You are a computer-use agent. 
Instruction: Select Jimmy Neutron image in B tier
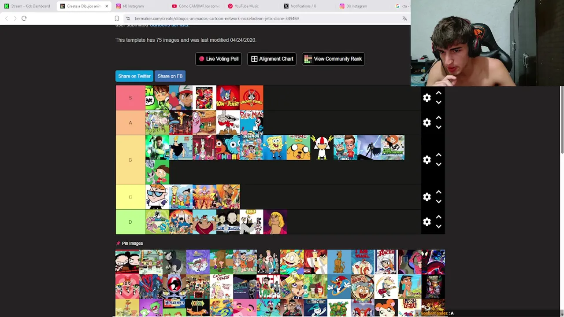pyautogui.click(x=346, y=147)
